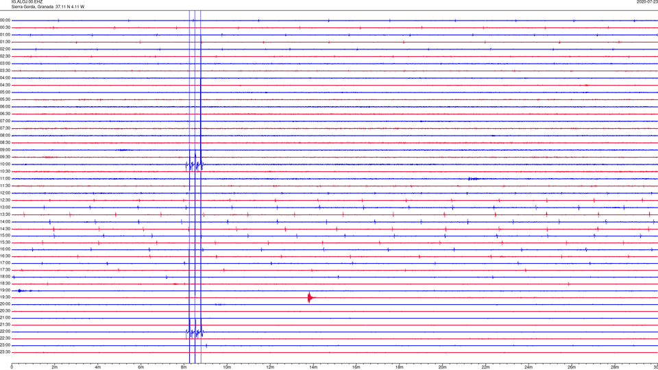This screenshot has width=658, height=370.
Task: Click the 22m axis tick label
Action: [485, 367]
